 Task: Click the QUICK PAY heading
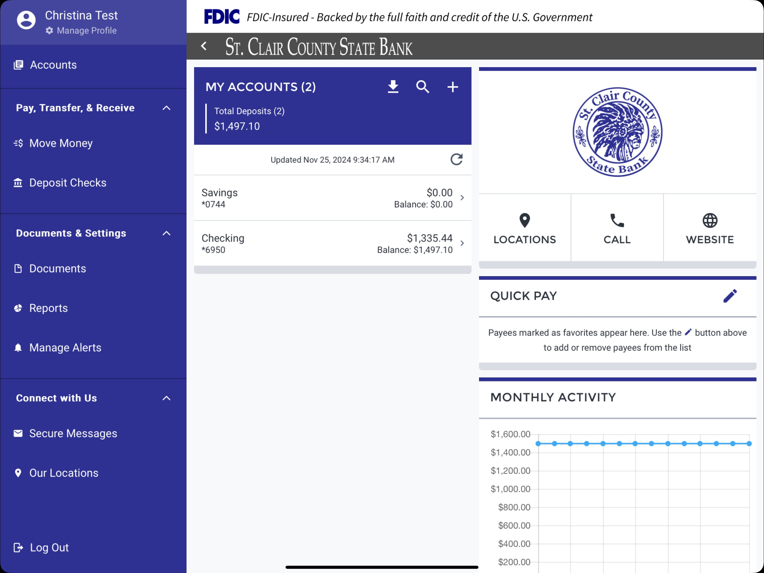click(524, 296)
